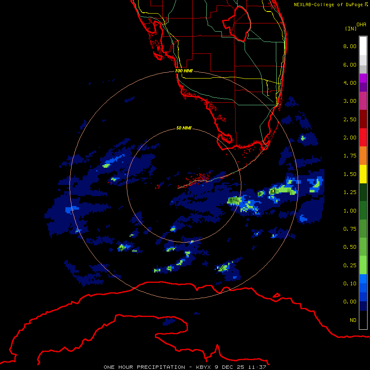370x370 pixels.
Task: Click the white color band of the legend
Action: (363, 46)
